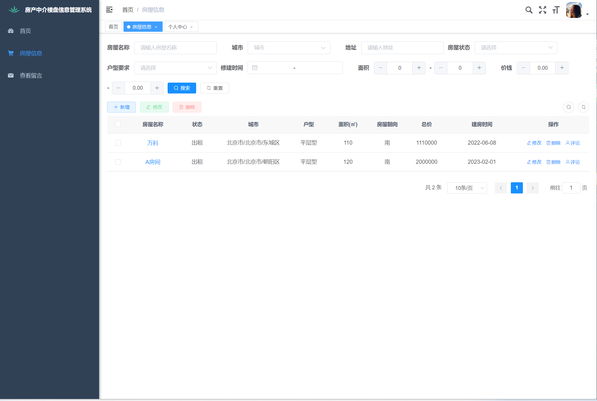Select the checkbox for 万科 row
Screen dimensions: 597x401
118,143
